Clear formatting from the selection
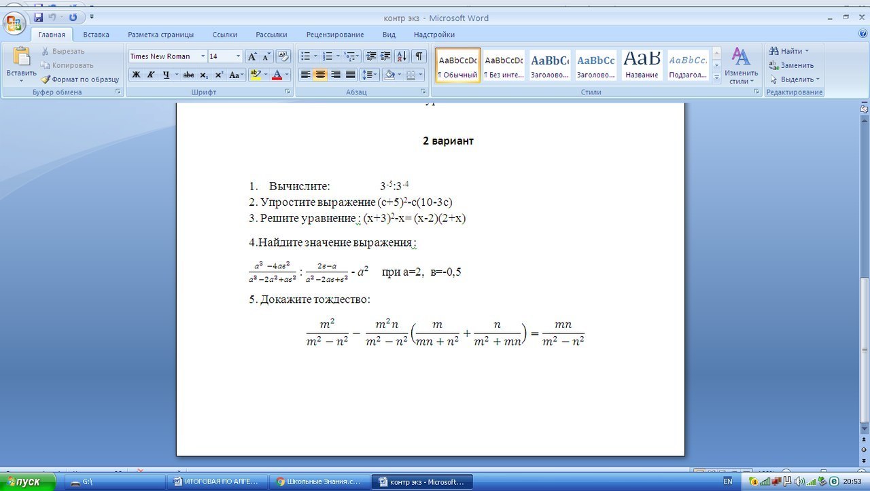870x491 pixels. 283,56
